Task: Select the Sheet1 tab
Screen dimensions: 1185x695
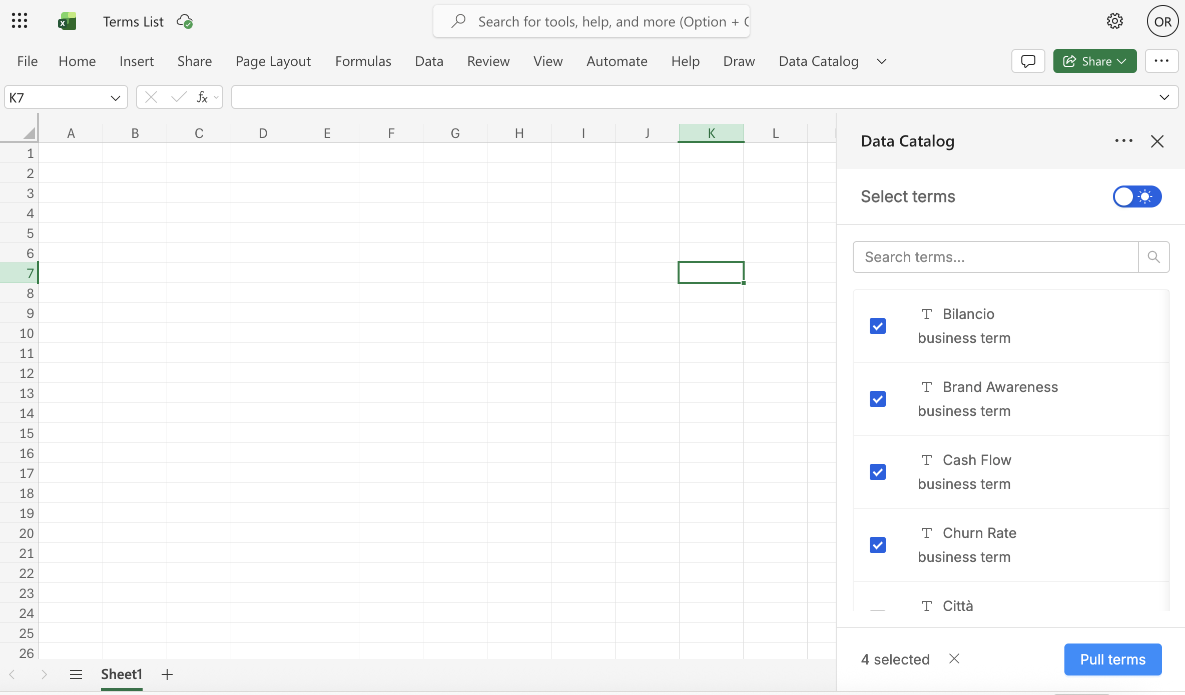Action: (122, 674)
